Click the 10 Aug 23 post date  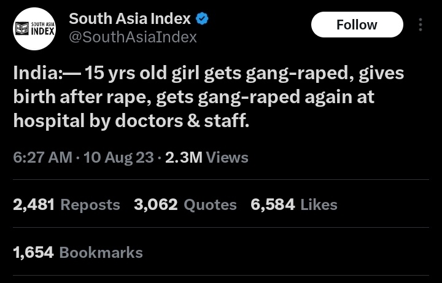(119, 158)
